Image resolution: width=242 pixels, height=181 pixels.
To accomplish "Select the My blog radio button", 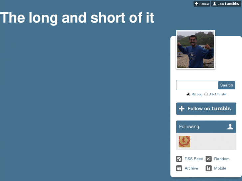I will click(x=188, y=94).
